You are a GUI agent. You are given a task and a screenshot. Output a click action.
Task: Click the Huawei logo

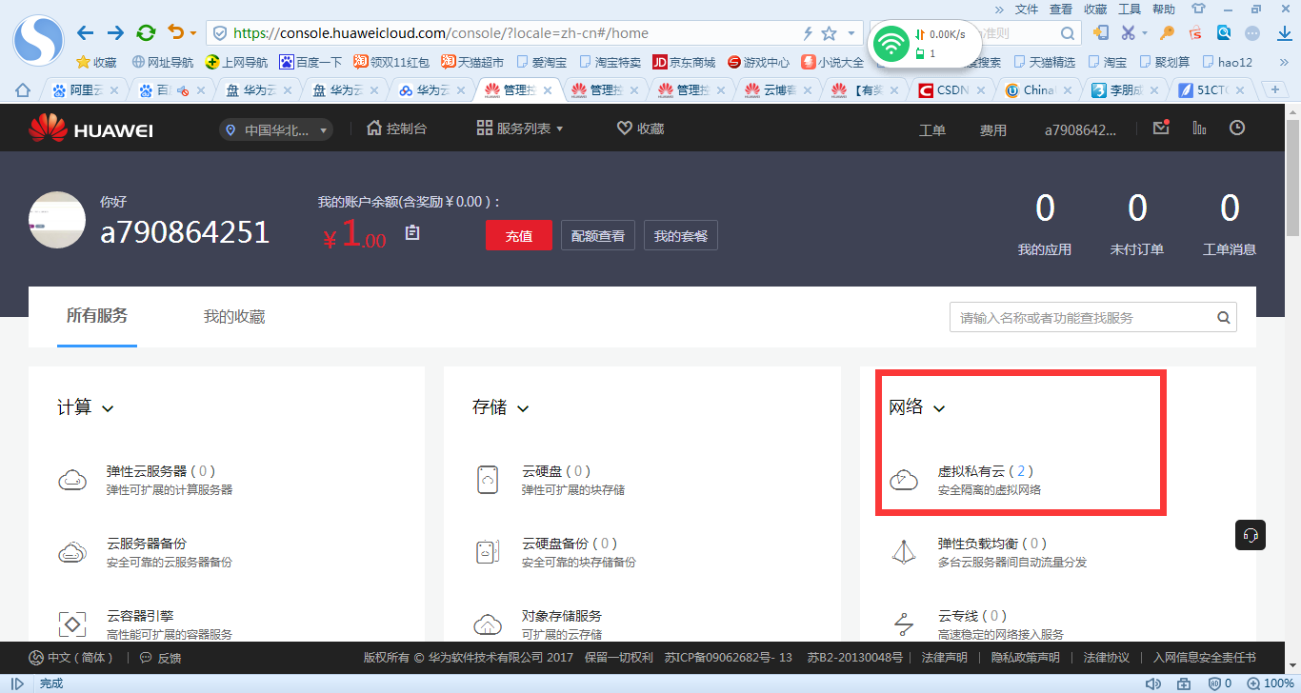pyautogui.click(x=90, y=129)
